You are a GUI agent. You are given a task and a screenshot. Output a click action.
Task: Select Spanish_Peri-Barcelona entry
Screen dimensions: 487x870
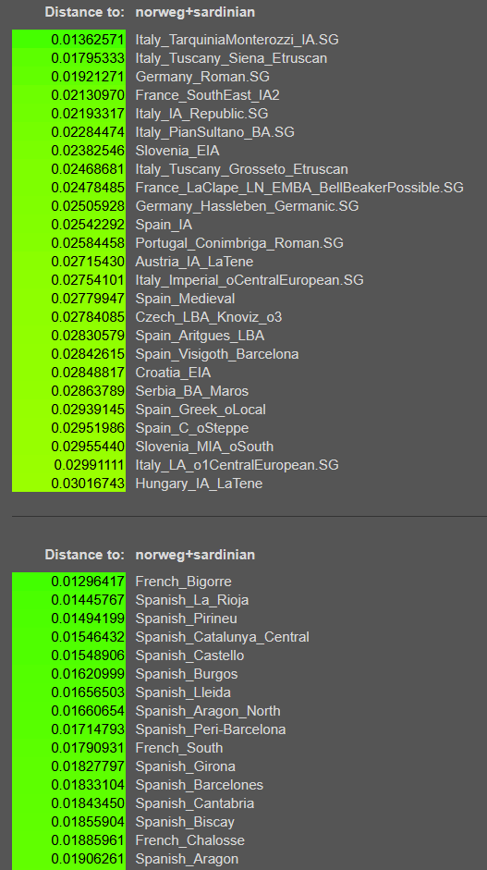(x=211, y=729)
